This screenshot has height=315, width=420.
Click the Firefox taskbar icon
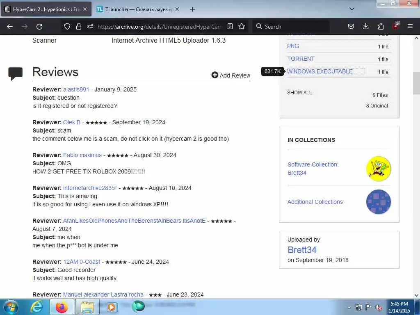(62, 307)
